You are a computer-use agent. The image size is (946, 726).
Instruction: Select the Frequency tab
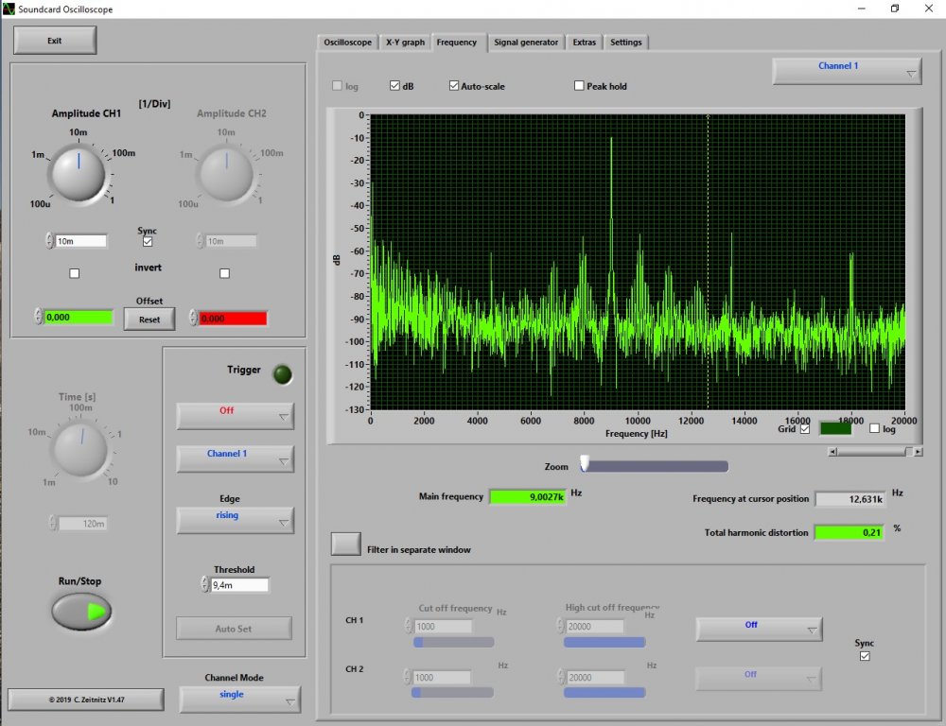[457, 43]
